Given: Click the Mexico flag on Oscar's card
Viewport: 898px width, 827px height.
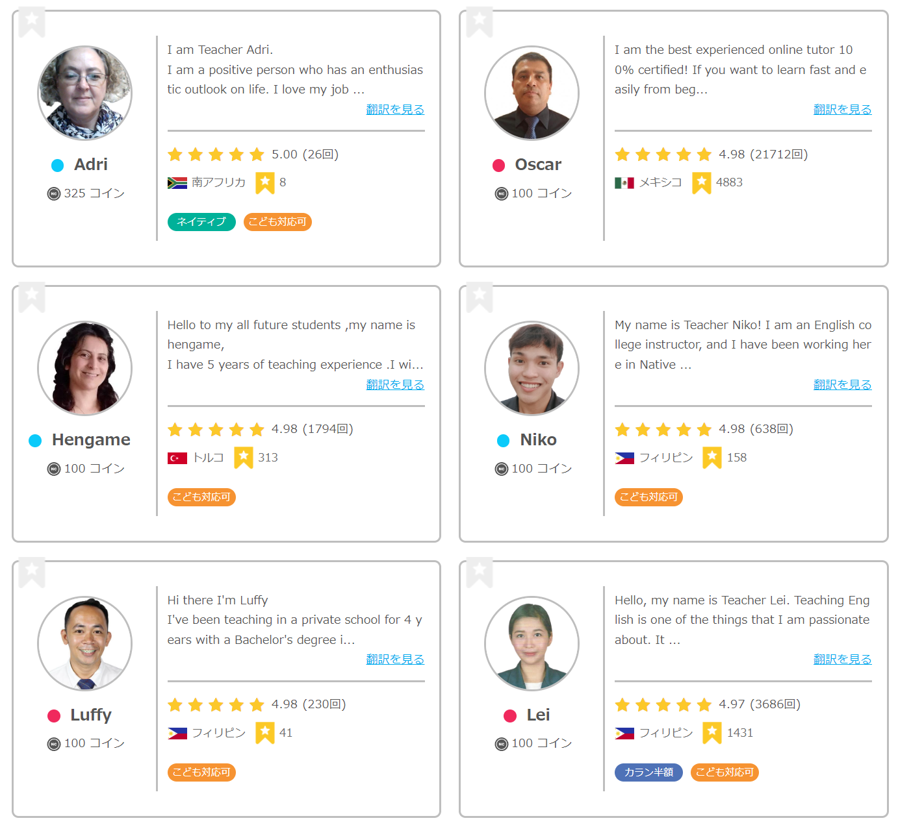Looking at the screenshot, I should point(624,183).
